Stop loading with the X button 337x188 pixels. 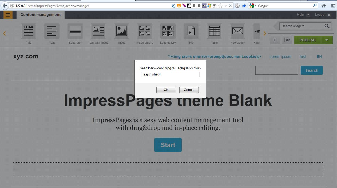click(230, 6)
